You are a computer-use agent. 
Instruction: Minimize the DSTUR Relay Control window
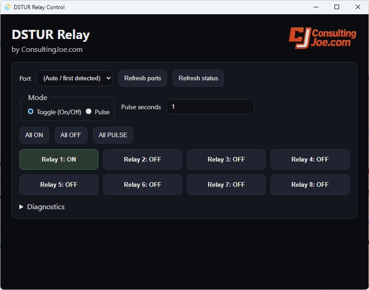[x=316, y=7]
